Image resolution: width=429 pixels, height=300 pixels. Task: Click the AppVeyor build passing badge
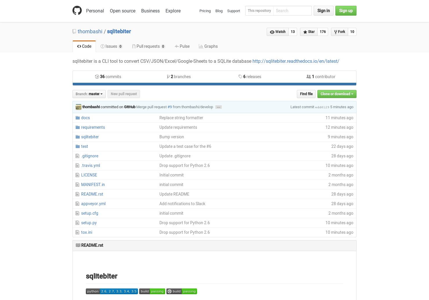click(182, 291)
